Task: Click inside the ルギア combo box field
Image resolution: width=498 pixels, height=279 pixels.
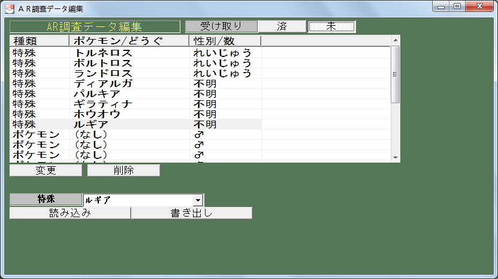Action: click(x=138, y=200)
